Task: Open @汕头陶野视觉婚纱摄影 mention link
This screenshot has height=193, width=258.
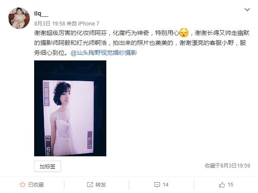Action: (104, 53)
